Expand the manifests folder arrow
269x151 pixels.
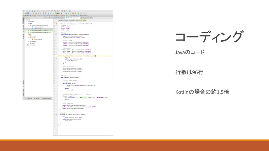[27, 21]
